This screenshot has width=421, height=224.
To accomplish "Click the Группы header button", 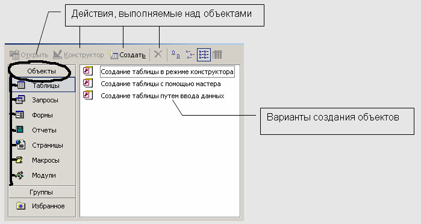I will [x=42, y=192].
